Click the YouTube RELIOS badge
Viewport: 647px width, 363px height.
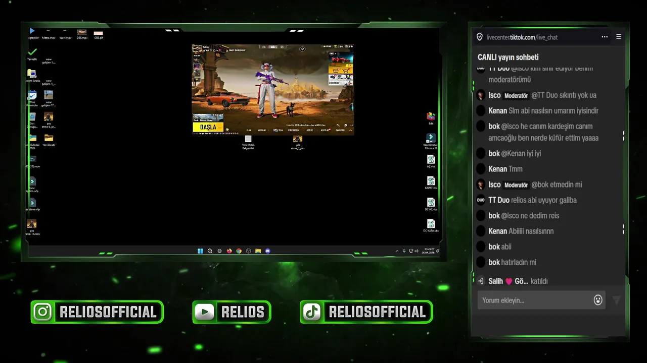tap(232, 312)
